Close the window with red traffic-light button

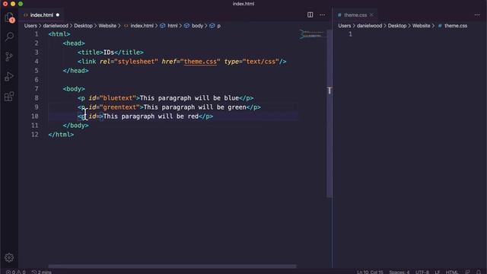point(5,4)
